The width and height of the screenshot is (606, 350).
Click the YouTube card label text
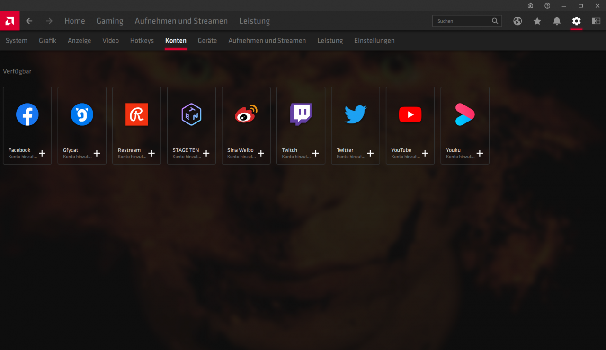(401, 150)
